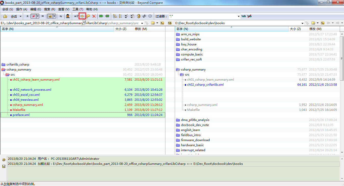This screenshot has height=186, width=344.
Task: Click the left pane browse folder icon
Action: pyautogui.click(x=153, y=23)
